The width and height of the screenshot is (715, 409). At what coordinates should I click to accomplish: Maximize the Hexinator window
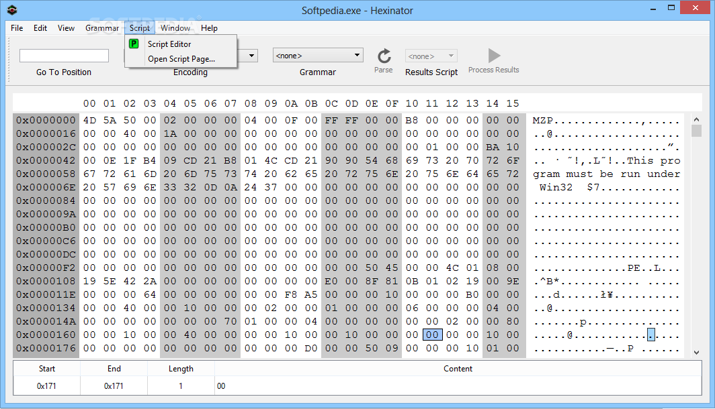[x=671, y=8]
